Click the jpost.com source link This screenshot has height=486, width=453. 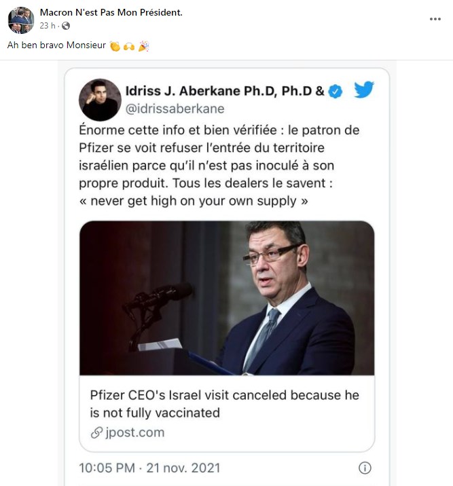pos(135,432)
